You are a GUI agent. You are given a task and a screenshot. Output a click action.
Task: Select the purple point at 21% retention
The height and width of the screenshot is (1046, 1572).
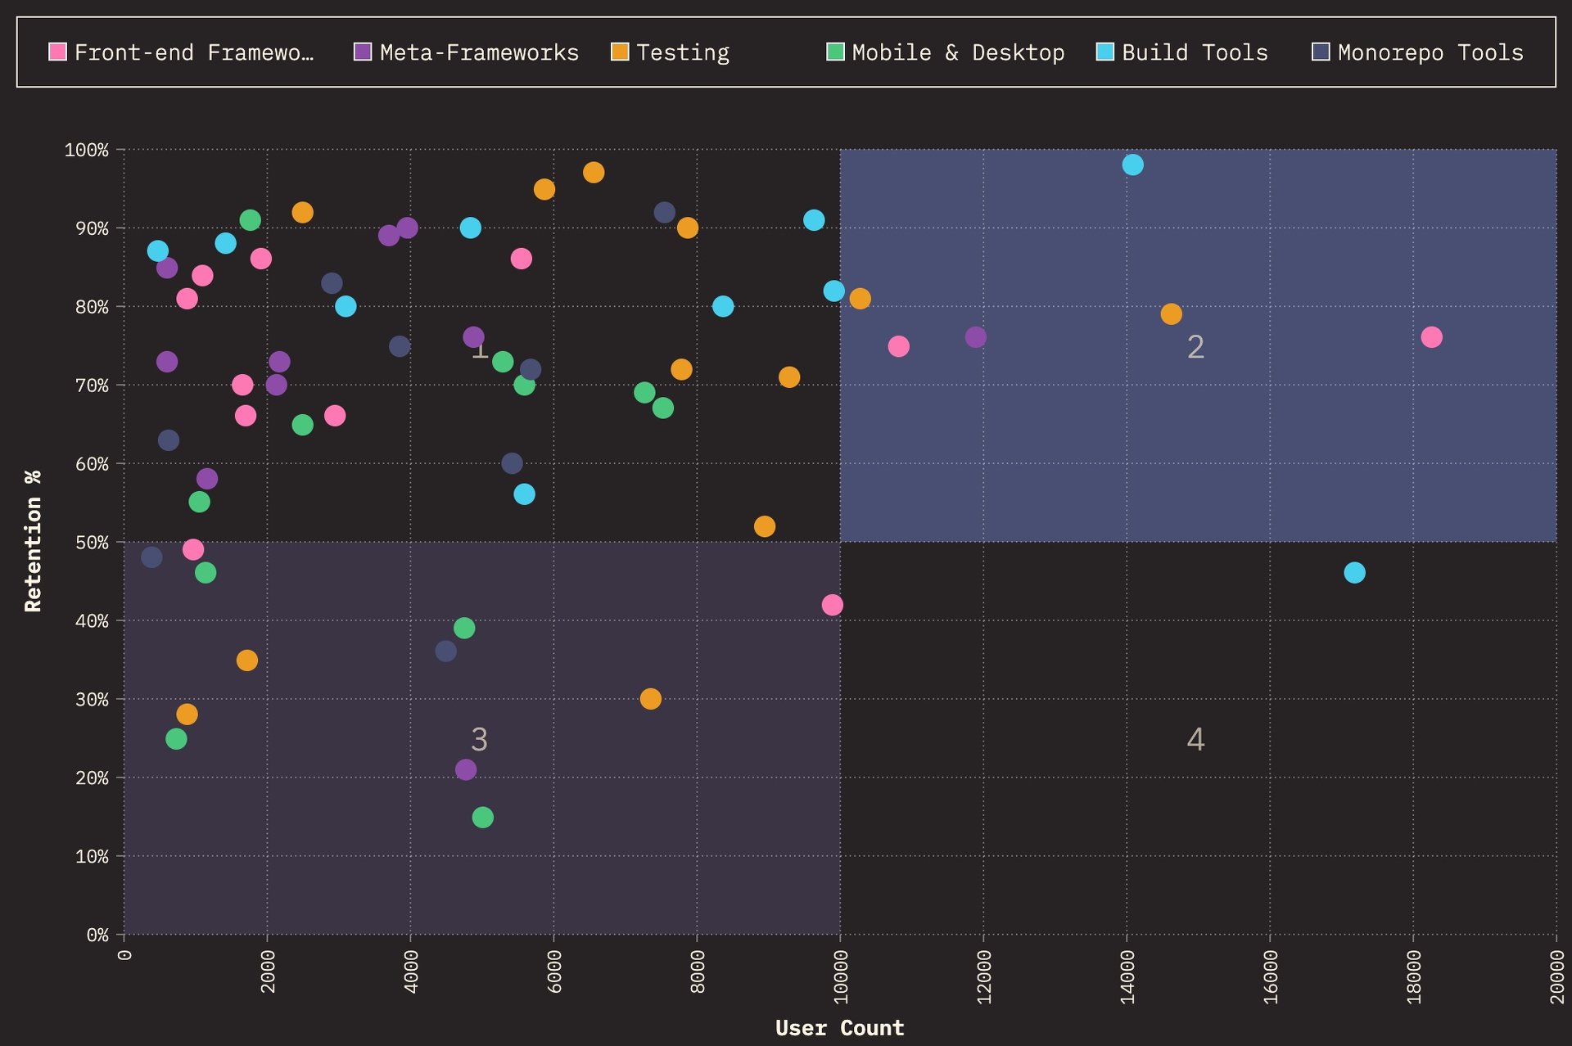pos(466,769)
